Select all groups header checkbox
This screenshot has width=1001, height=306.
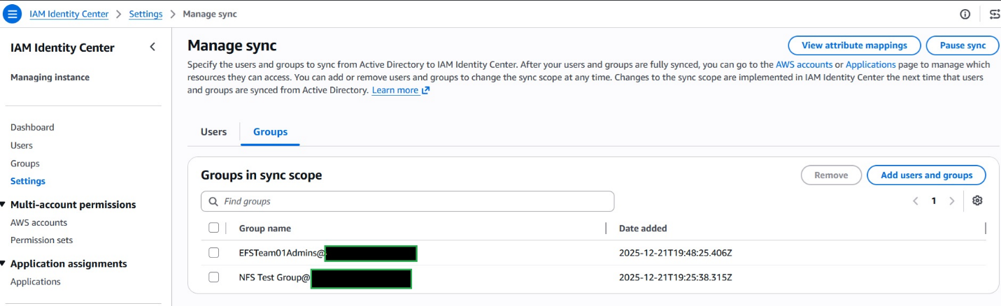[214, 228]
